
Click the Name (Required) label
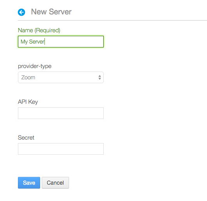[x=39, y=30]
